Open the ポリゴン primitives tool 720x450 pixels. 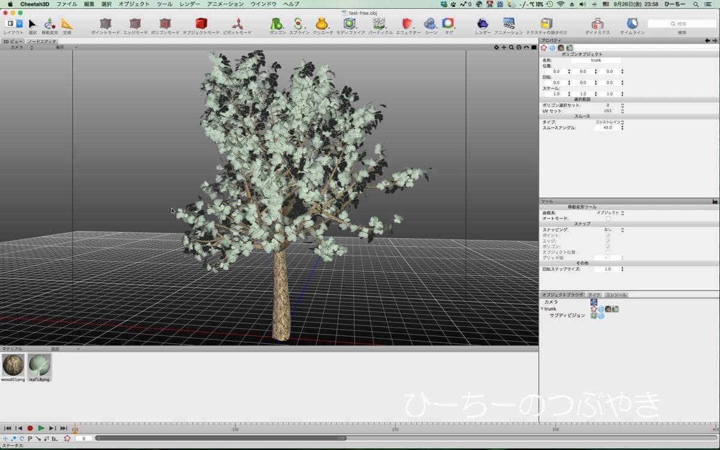pyautogui.click(x=277, y=24)
